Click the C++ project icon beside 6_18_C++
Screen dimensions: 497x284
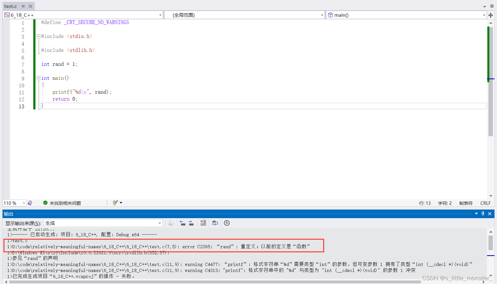coord(7,15)
